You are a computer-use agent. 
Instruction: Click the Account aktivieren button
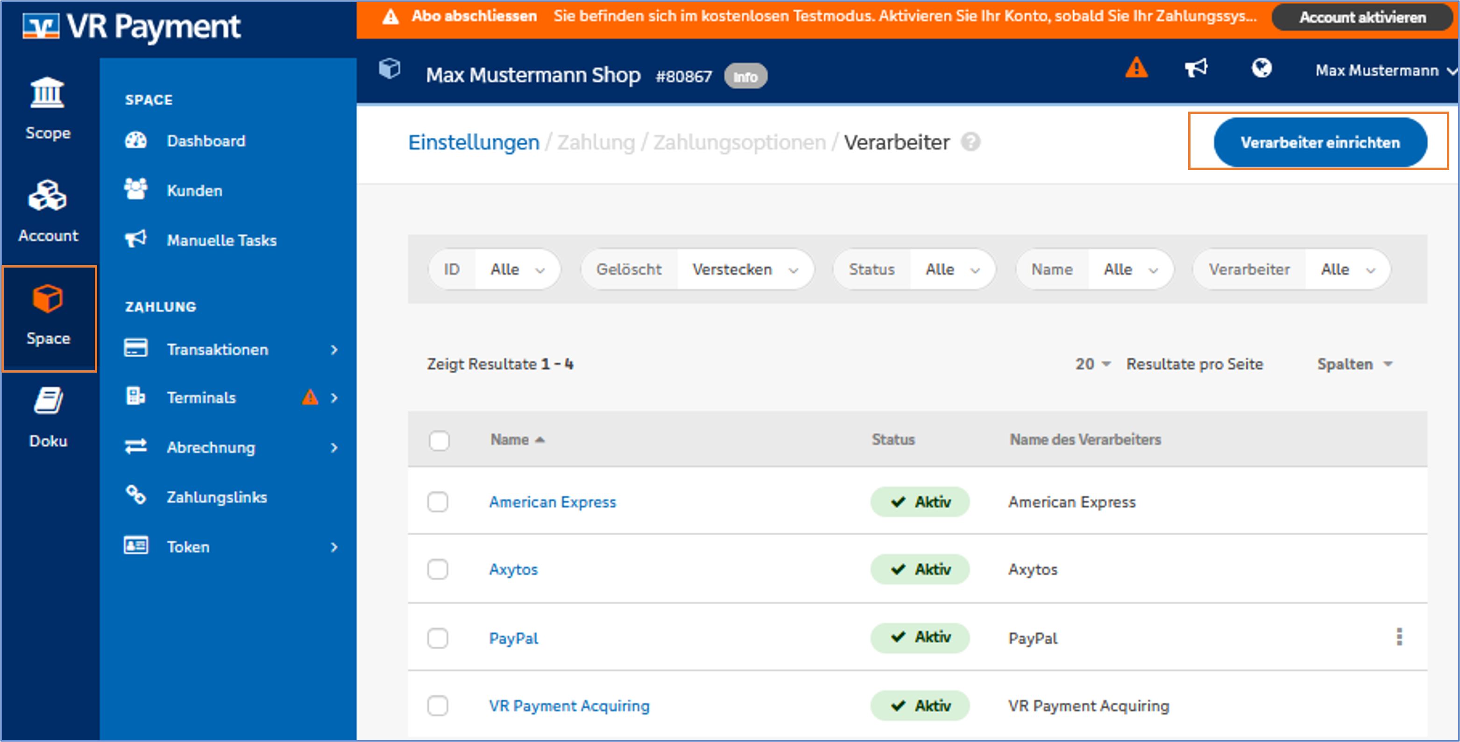click(1362, 18)
